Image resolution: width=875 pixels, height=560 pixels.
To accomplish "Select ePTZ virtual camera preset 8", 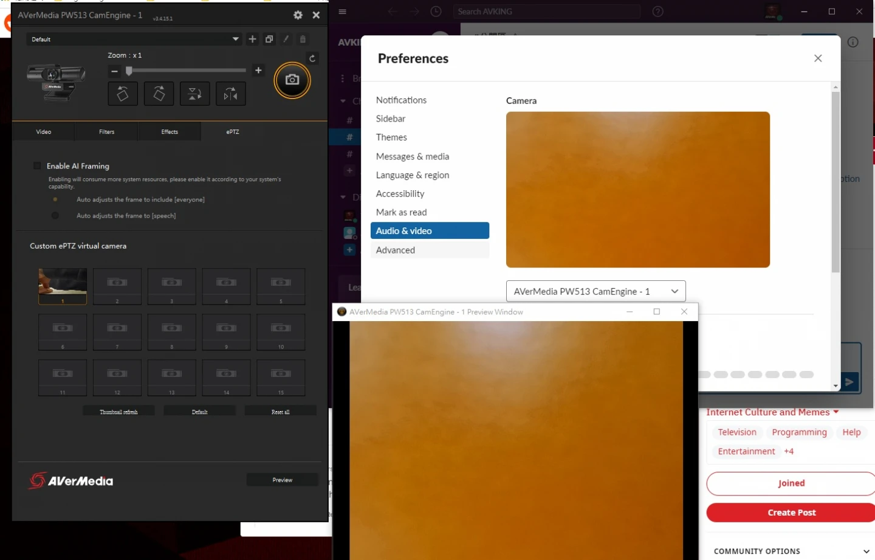I will [x=172, y=332].
